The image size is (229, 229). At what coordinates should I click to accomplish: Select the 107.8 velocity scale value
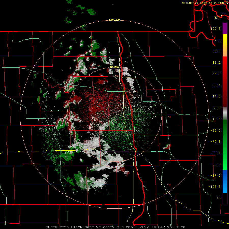point(216,28)
